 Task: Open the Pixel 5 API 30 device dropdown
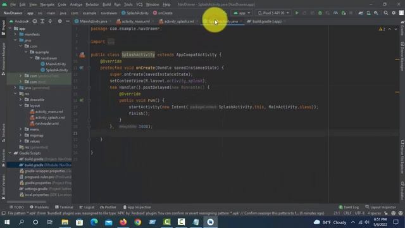pyautogui.click(x=273, y=13)
